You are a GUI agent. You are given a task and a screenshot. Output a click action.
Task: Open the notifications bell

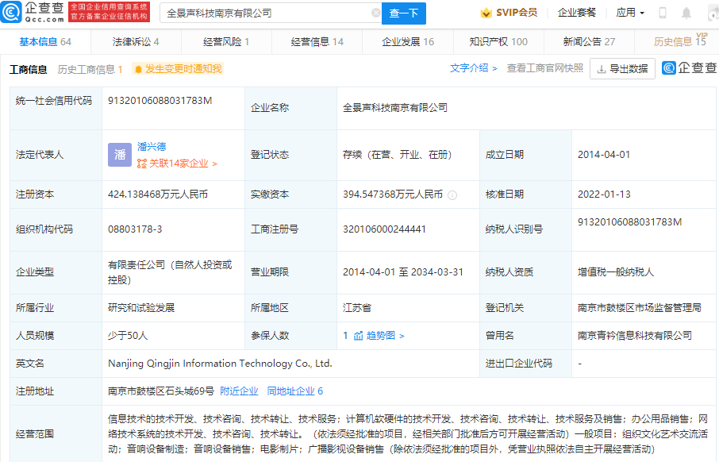[x=686, y=13]
